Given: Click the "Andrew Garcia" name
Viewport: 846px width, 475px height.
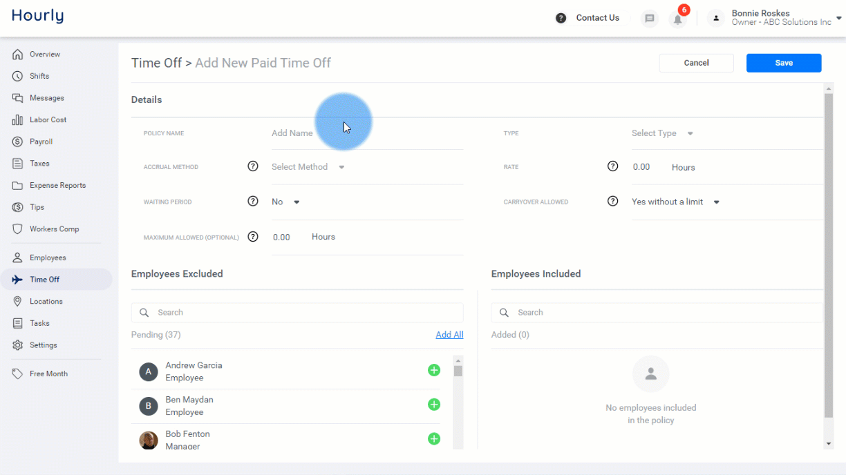Looking at the screenshot, I should [194, 365].
